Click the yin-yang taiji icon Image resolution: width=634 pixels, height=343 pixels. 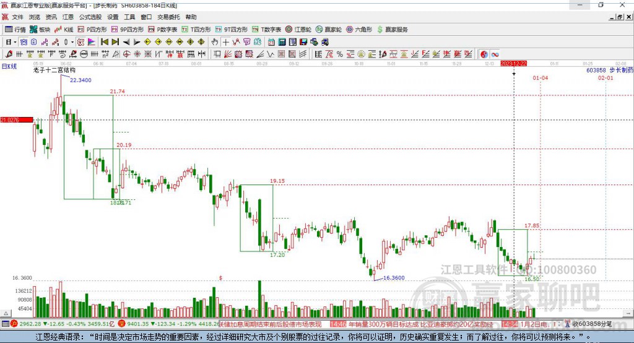pyautogui.click(x=484, y=54)
